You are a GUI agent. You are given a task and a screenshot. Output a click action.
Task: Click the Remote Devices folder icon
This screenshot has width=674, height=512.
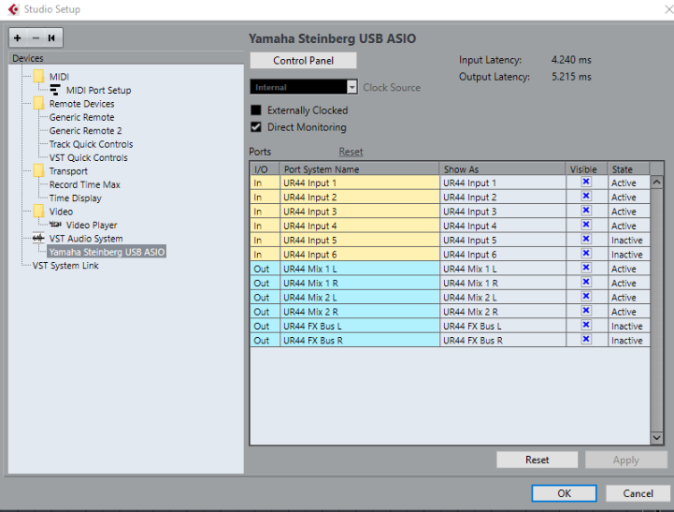[x=39, y=103]
